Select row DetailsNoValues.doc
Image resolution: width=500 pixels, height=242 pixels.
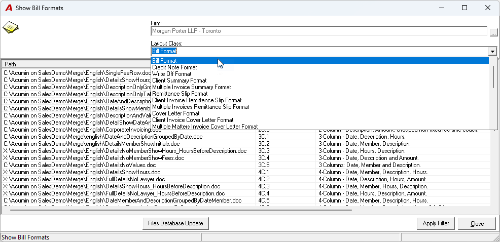point(245,165)
